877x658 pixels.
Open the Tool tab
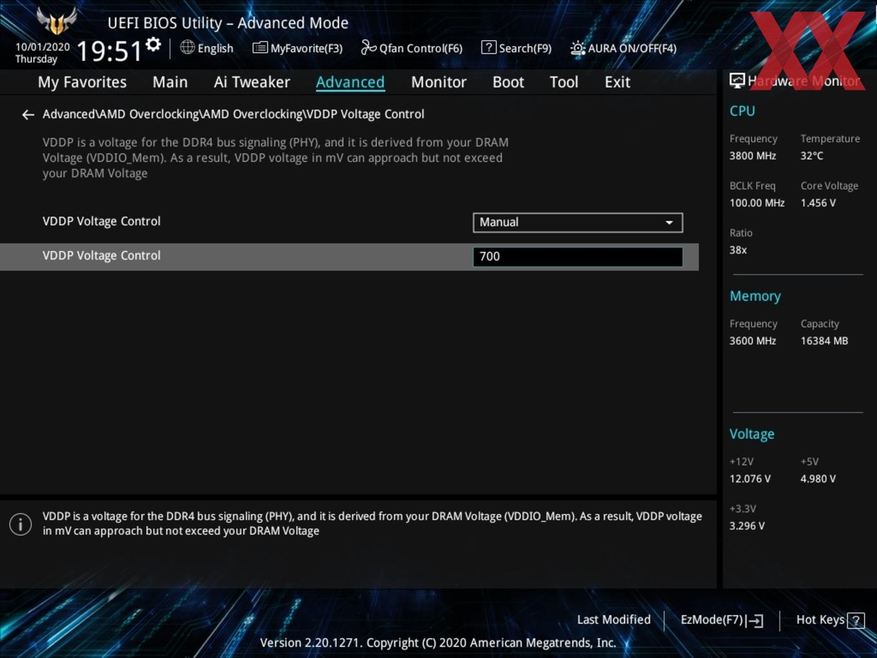(564, 82)
